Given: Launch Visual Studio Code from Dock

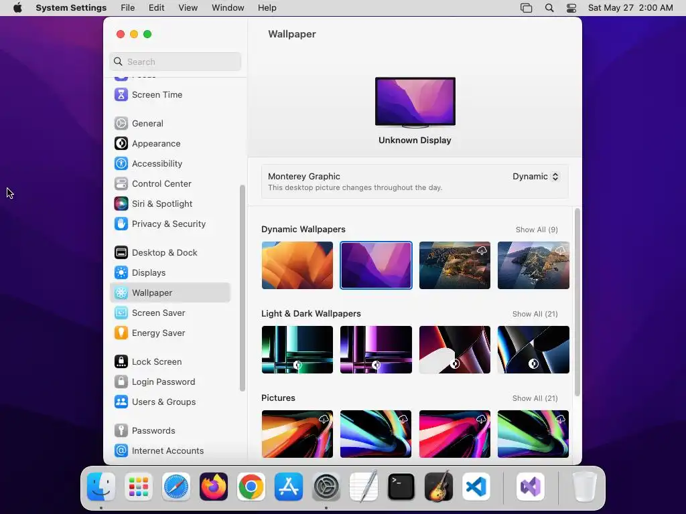Looking at the screenshot, I should (476, 487).
